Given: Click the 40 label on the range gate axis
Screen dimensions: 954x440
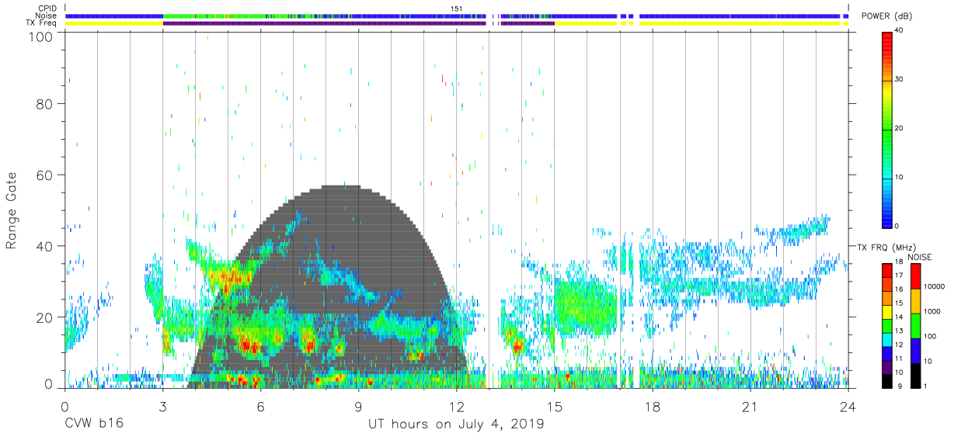Looking at the screenshot, I should [x=46, y=246].
